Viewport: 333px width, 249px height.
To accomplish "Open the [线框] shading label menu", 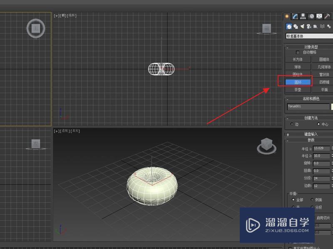I will (72, 16).
